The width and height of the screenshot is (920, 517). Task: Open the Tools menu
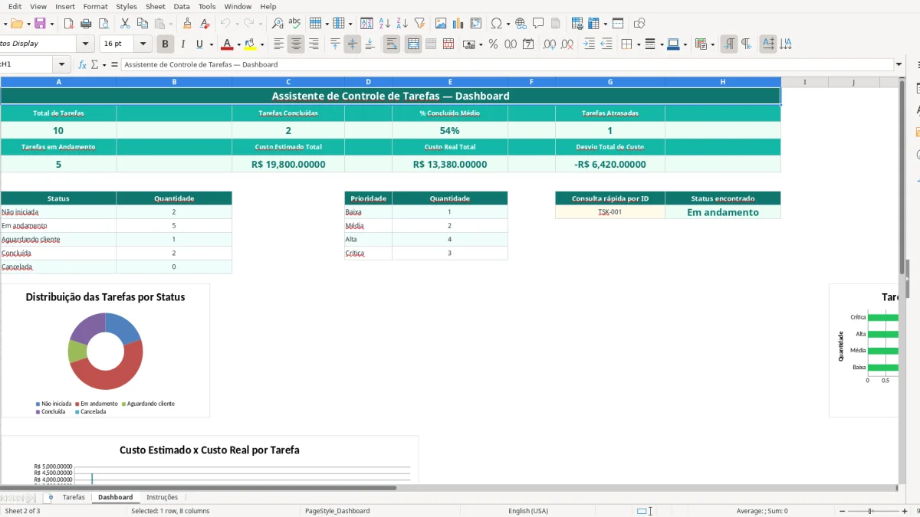(207, 6)
